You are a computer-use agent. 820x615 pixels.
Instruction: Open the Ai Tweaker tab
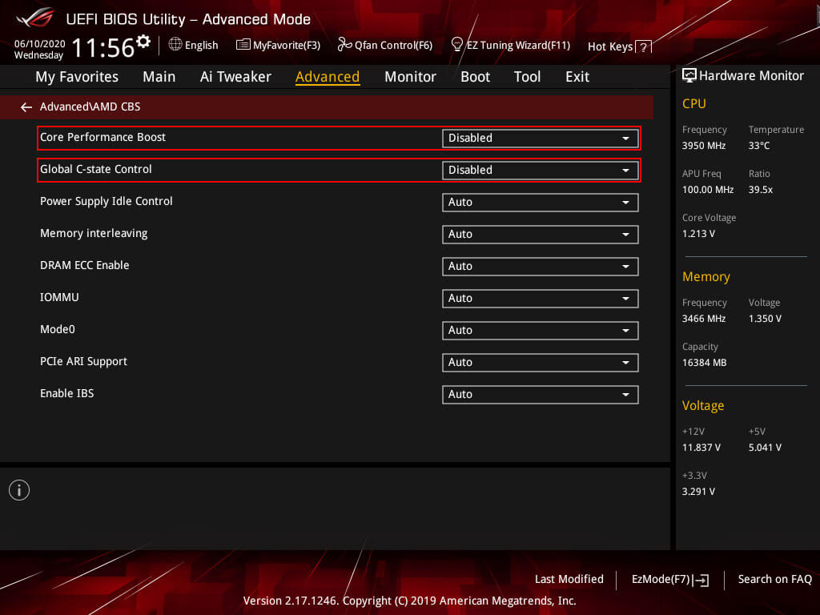tap(235, 77)
